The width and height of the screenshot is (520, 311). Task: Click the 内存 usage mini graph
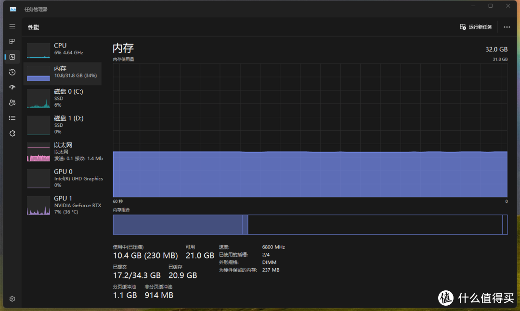click(39, 74)
